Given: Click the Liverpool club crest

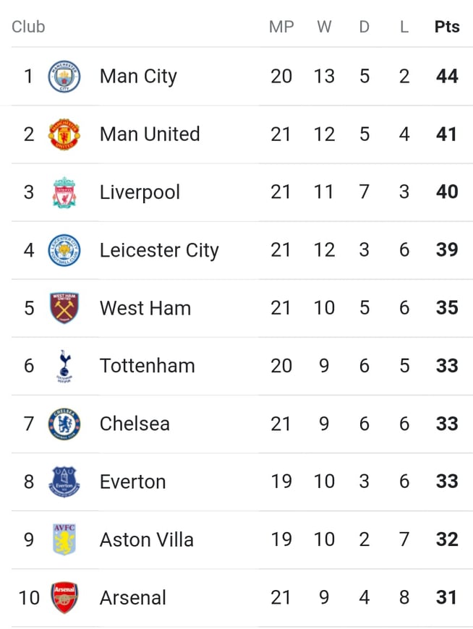Looking at the screenshot, I should (64, 192).
